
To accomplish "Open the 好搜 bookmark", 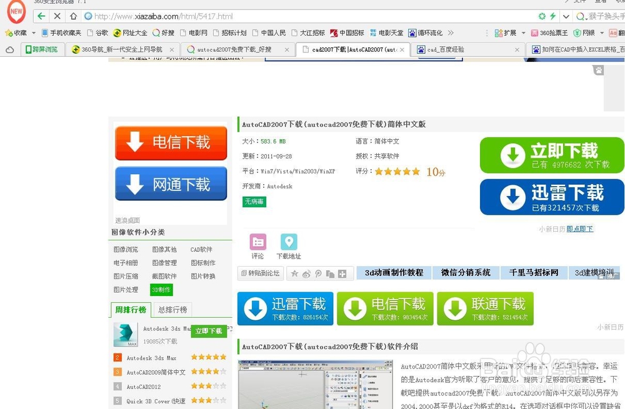I will point(163,32).
